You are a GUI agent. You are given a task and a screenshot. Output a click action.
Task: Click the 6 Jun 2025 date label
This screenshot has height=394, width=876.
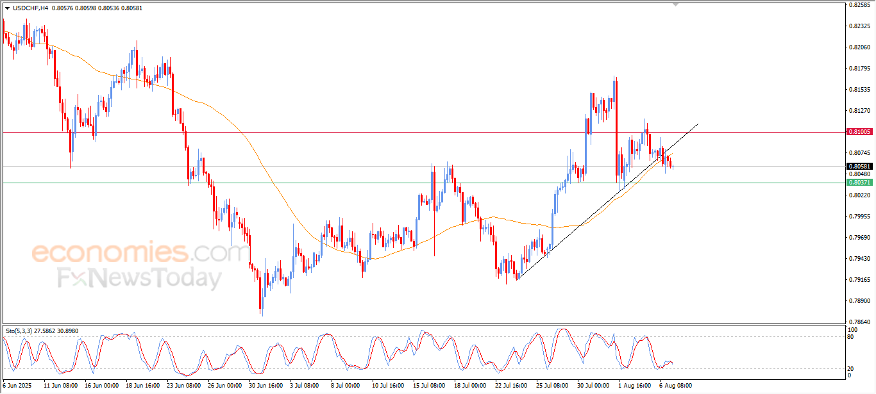(17, 386)
